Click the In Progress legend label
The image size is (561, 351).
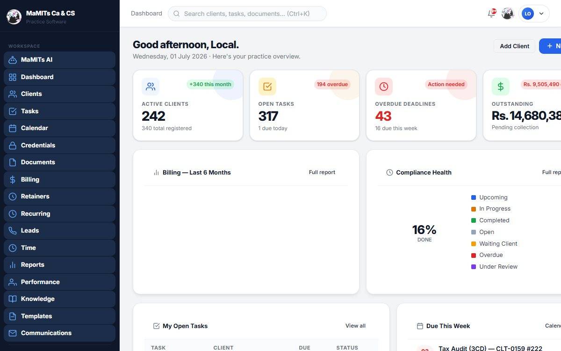(495, 209)
